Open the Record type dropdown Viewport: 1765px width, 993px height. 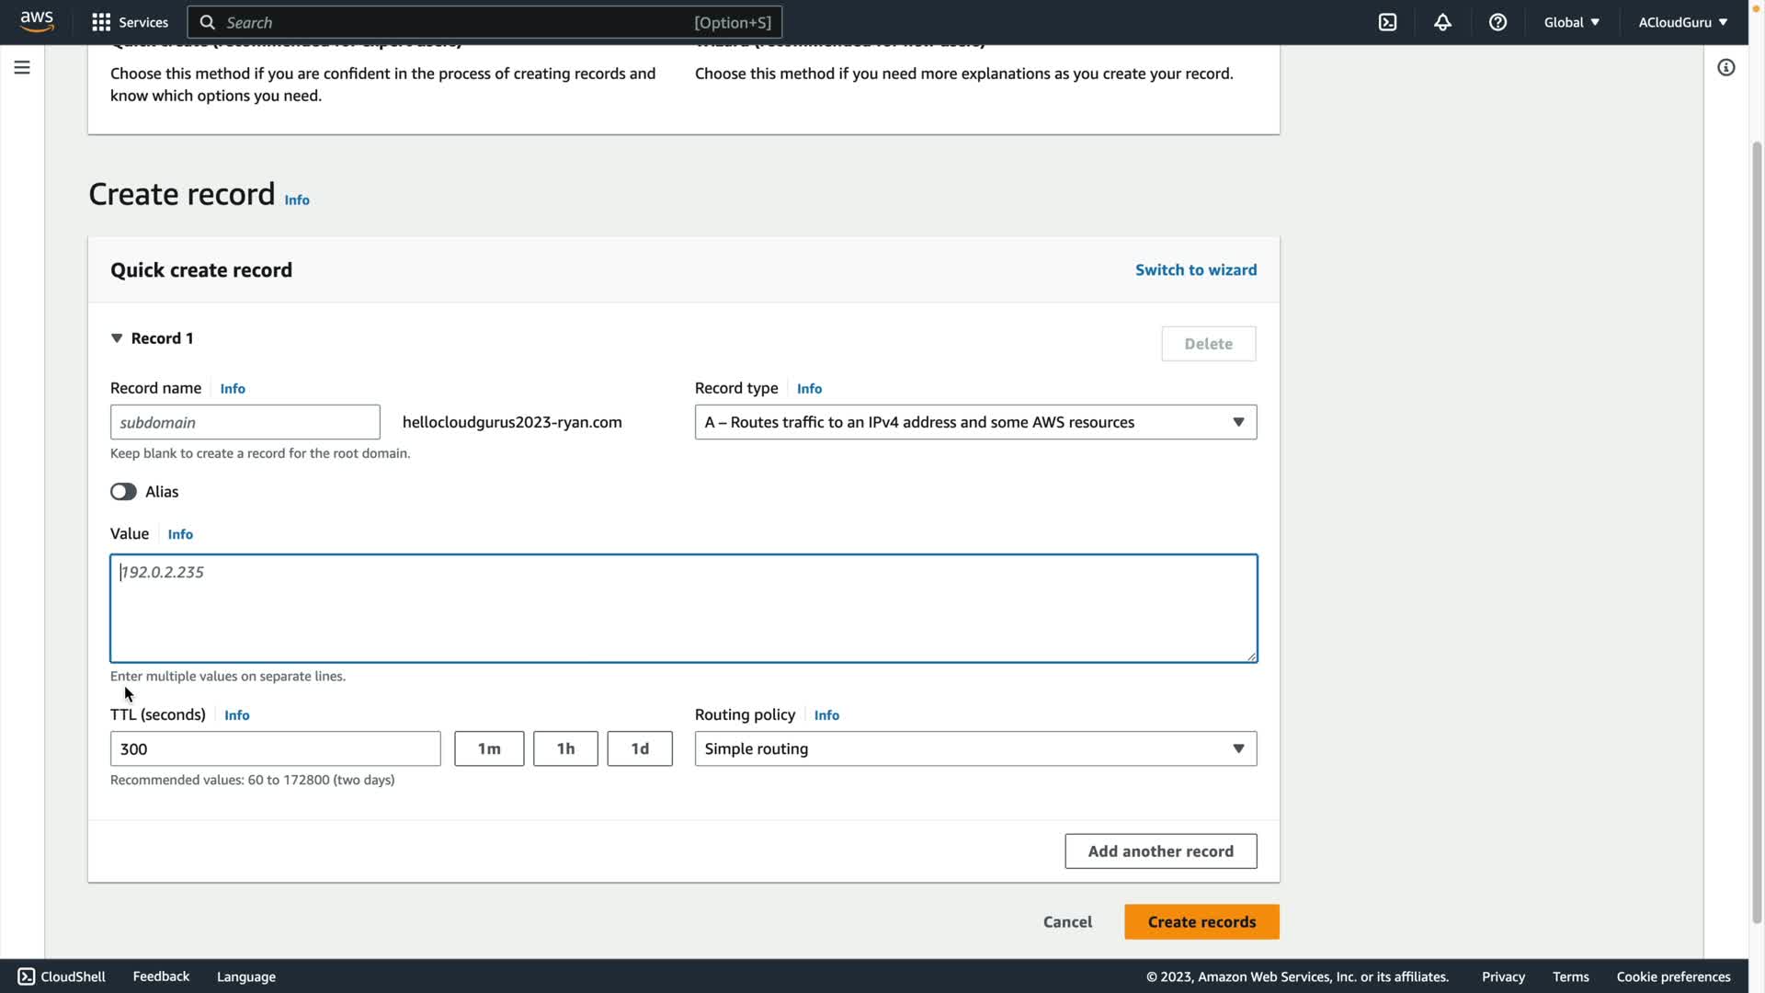point(975,422)
